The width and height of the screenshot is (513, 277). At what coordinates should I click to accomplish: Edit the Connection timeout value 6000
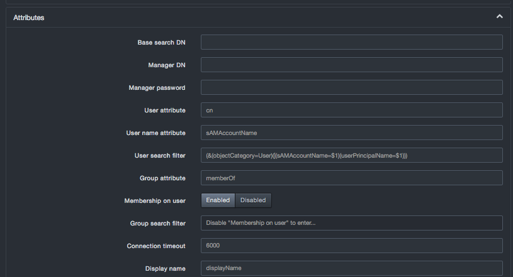pyautogui.click(x=351, y=246)
